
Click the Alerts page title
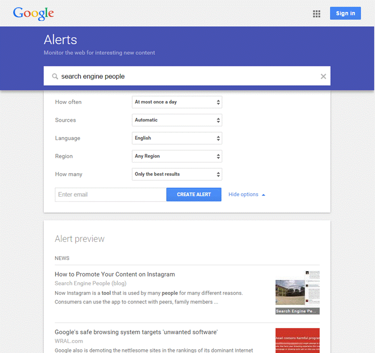click(x=60, y=39)
